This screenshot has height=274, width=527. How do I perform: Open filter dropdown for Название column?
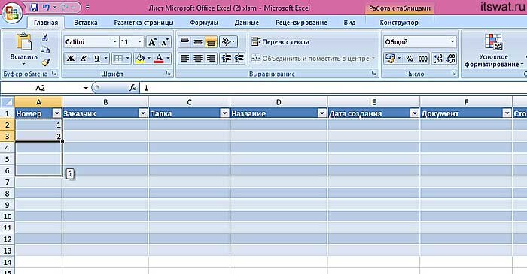point(322,113)
